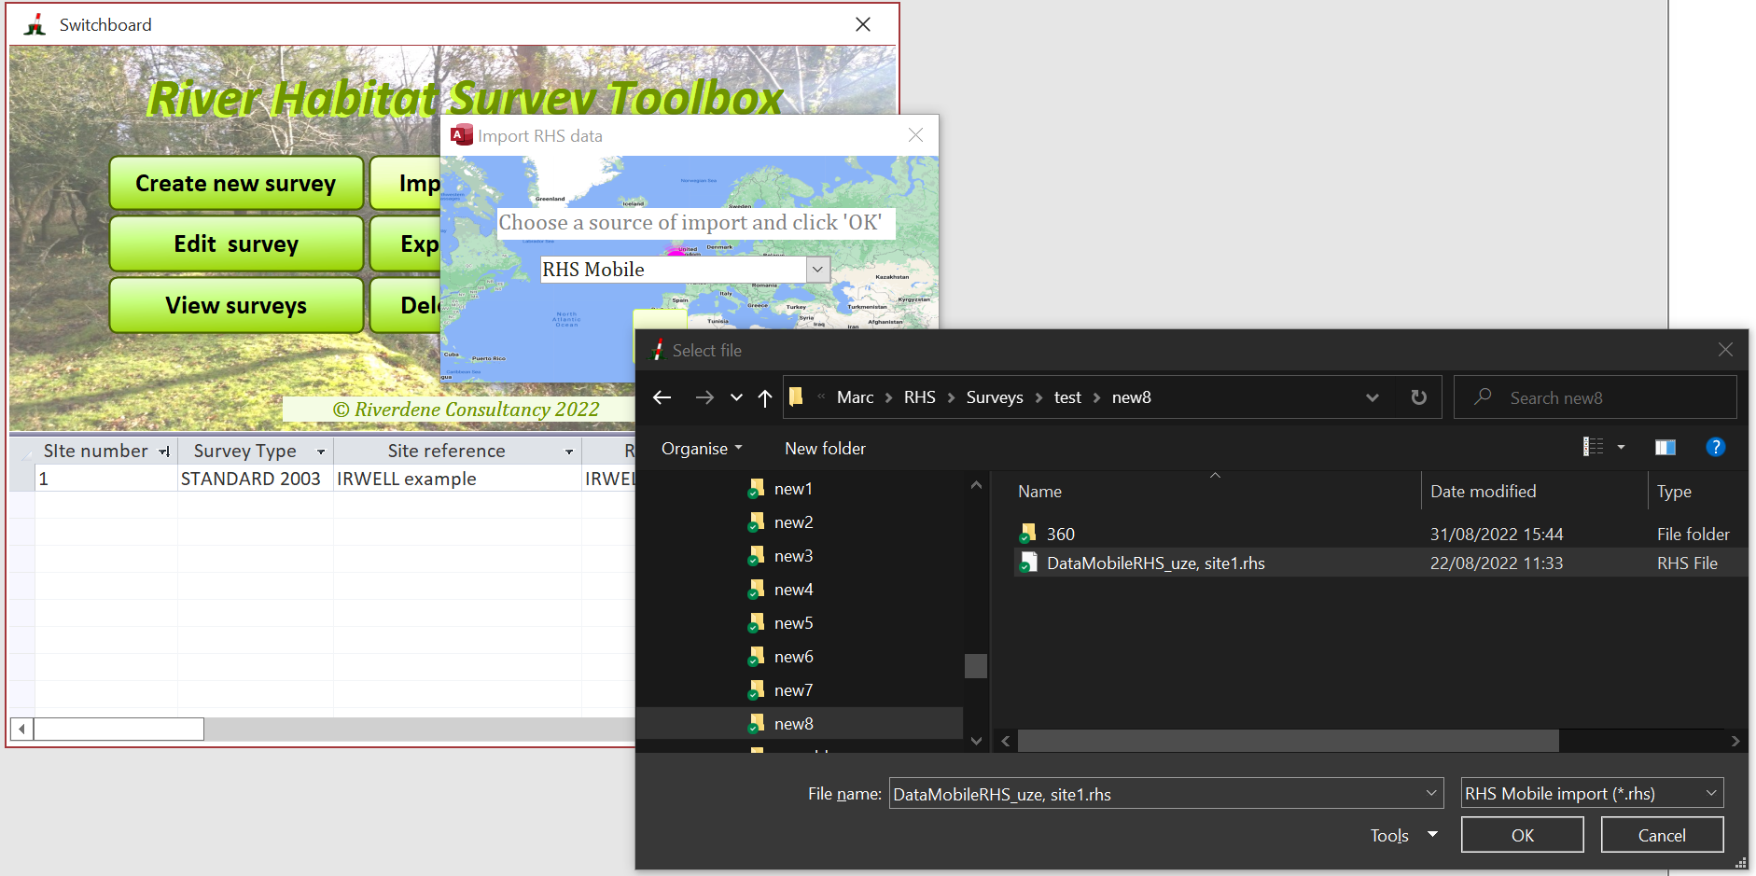The image size is (1756, 876).
Task: Open the File name history dropdown
Action: [1431, 794]
